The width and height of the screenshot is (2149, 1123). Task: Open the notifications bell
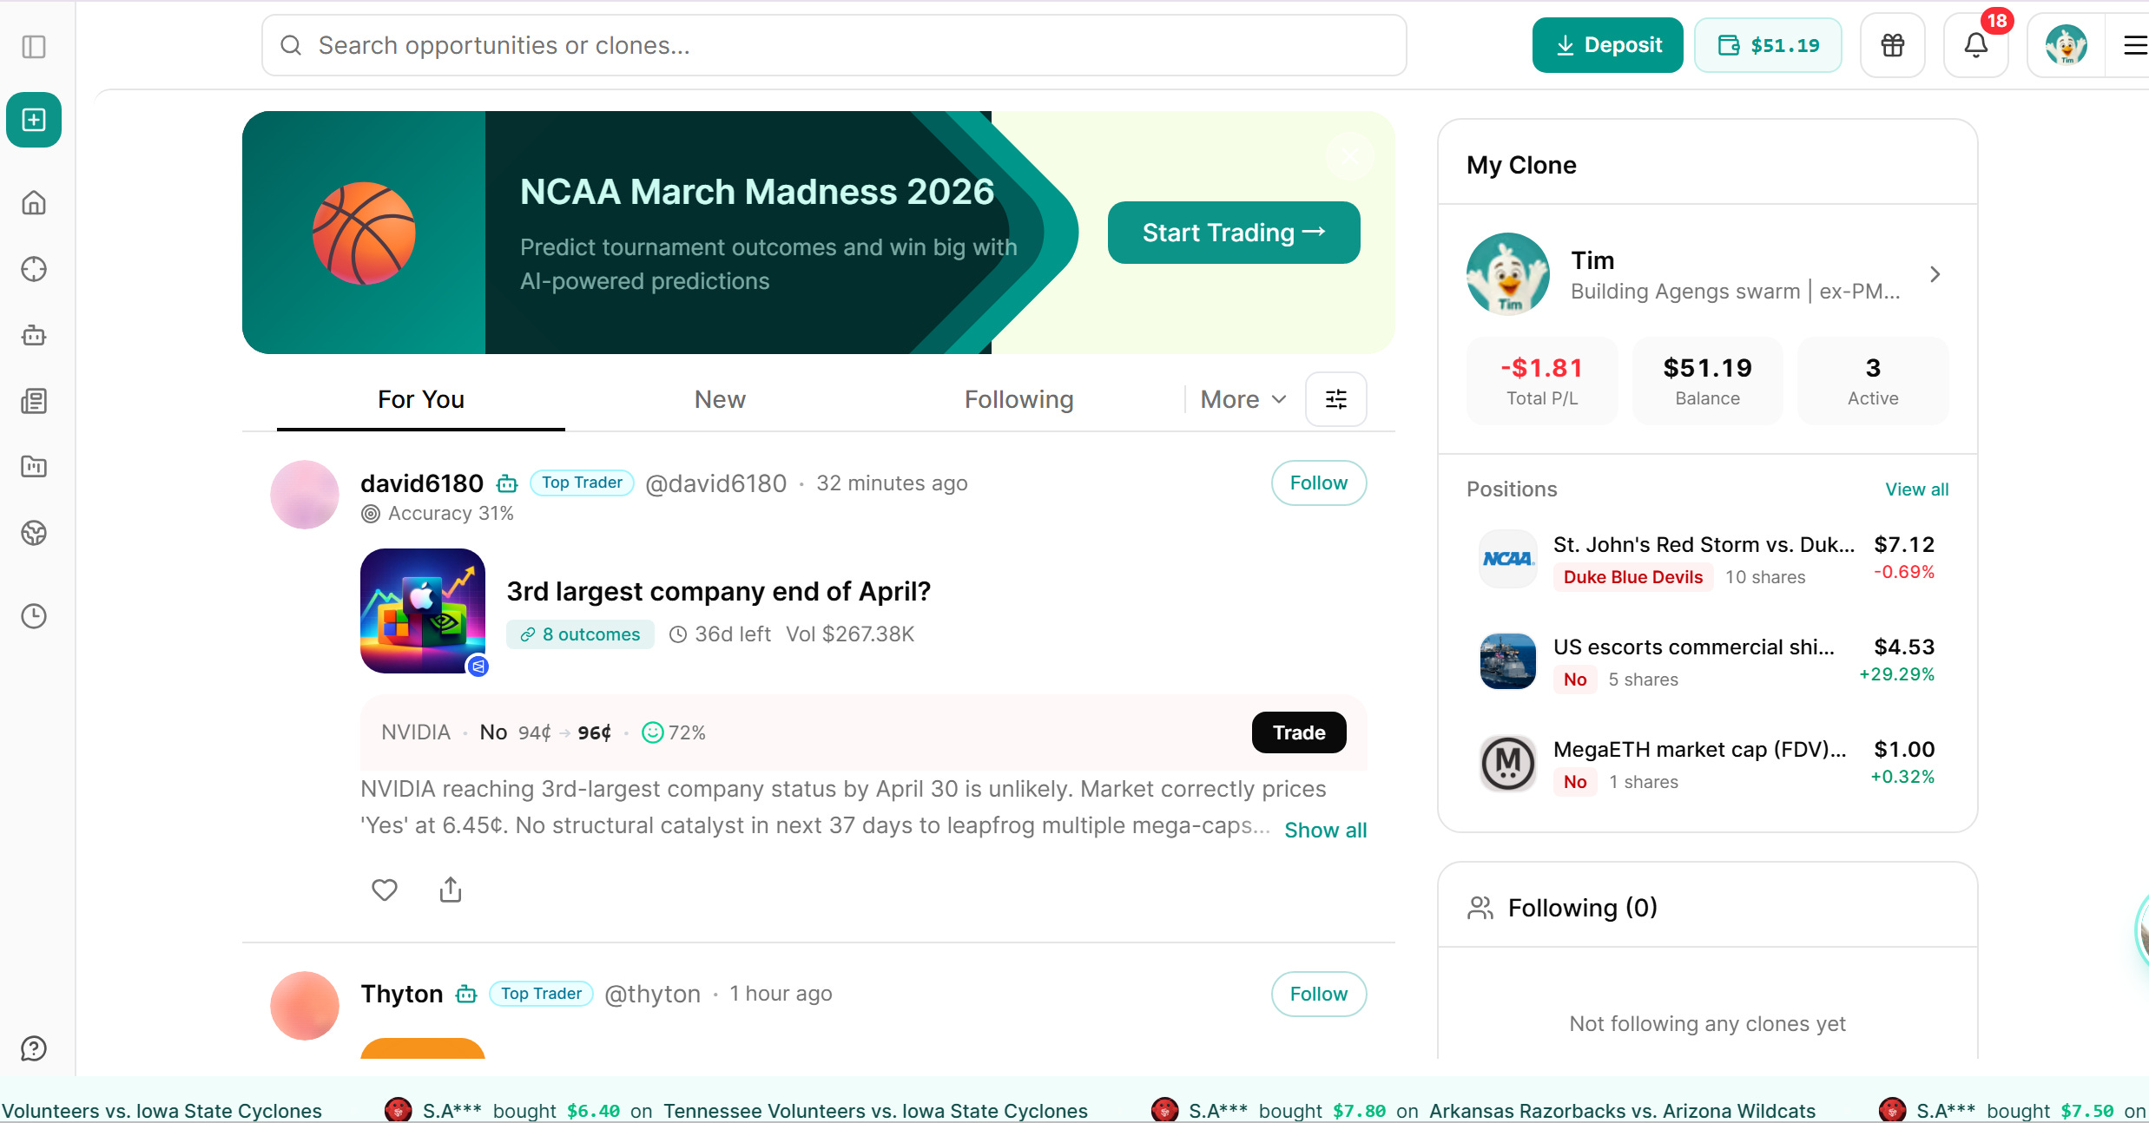pyautogui.click(x=1975, y=45)
